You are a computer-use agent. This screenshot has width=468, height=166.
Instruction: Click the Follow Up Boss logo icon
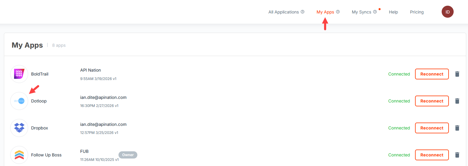(19, 155)
